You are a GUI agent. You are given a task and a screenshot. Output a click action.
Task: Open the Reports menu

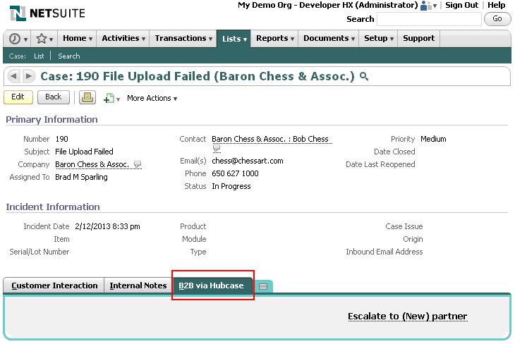(x=274, y=38)
